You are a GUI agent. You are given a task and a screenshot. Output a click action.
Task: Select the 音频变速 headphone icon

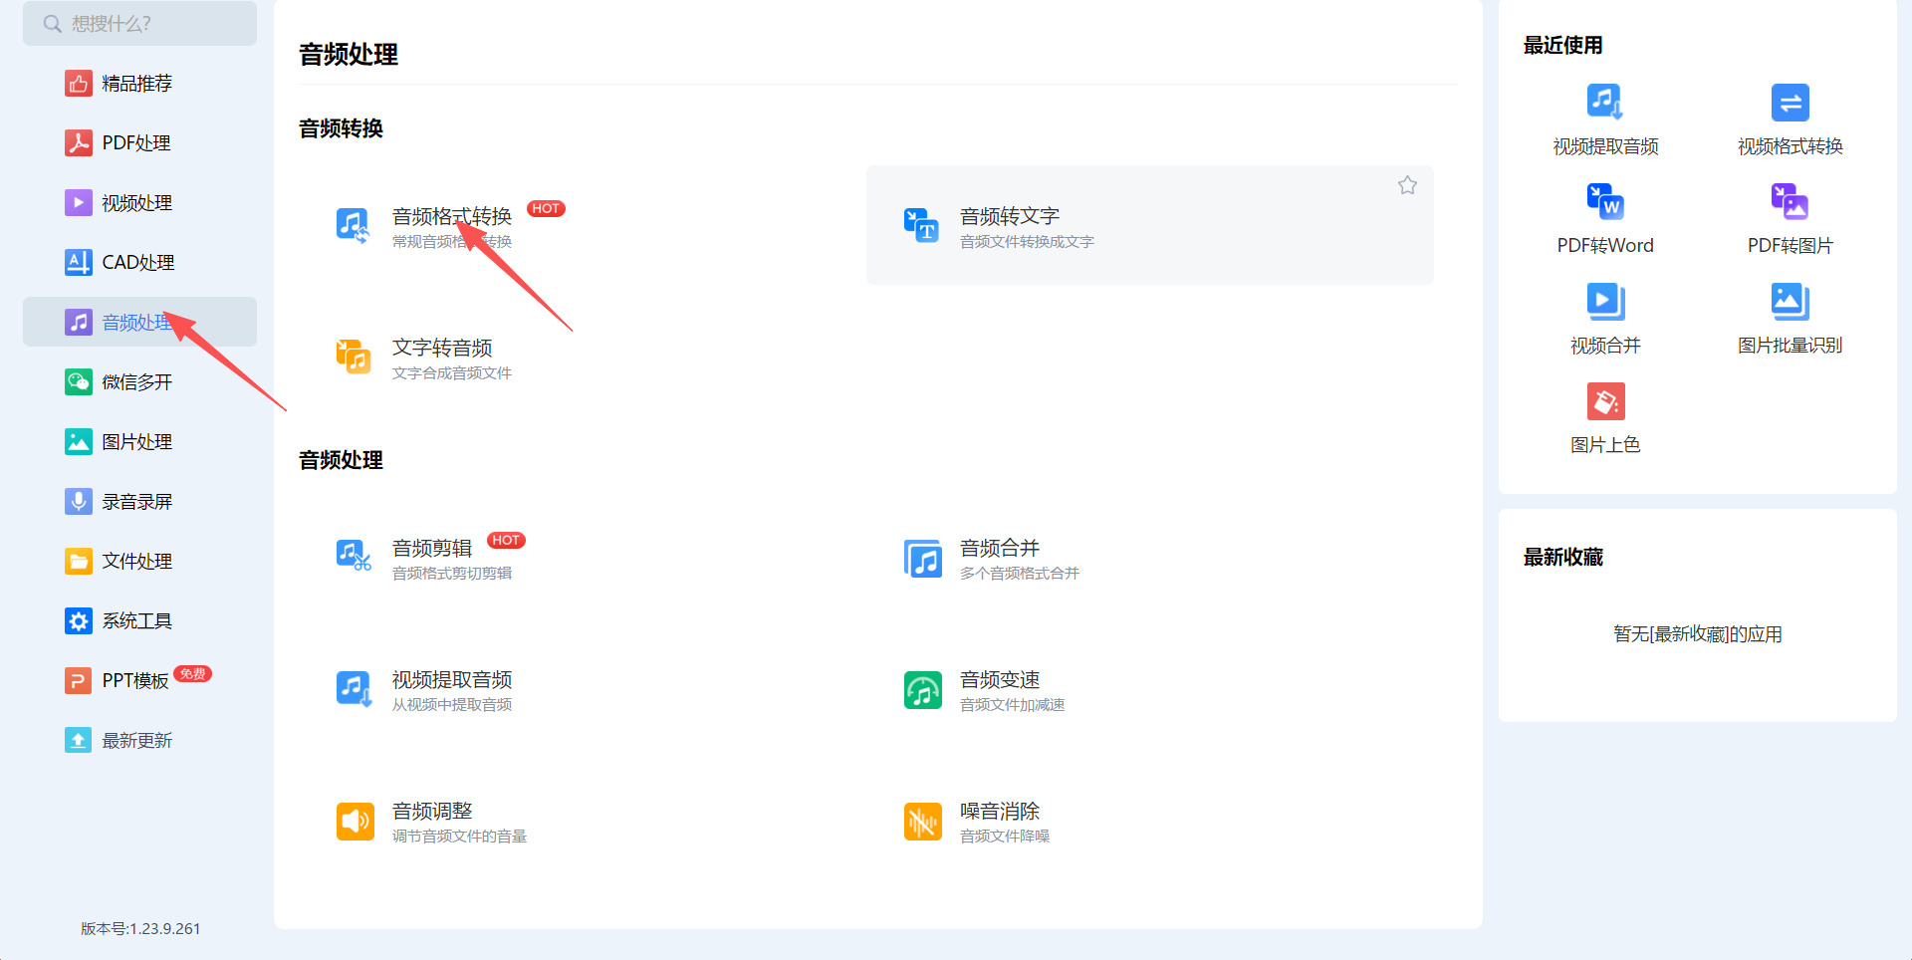[x=922, y=690]
